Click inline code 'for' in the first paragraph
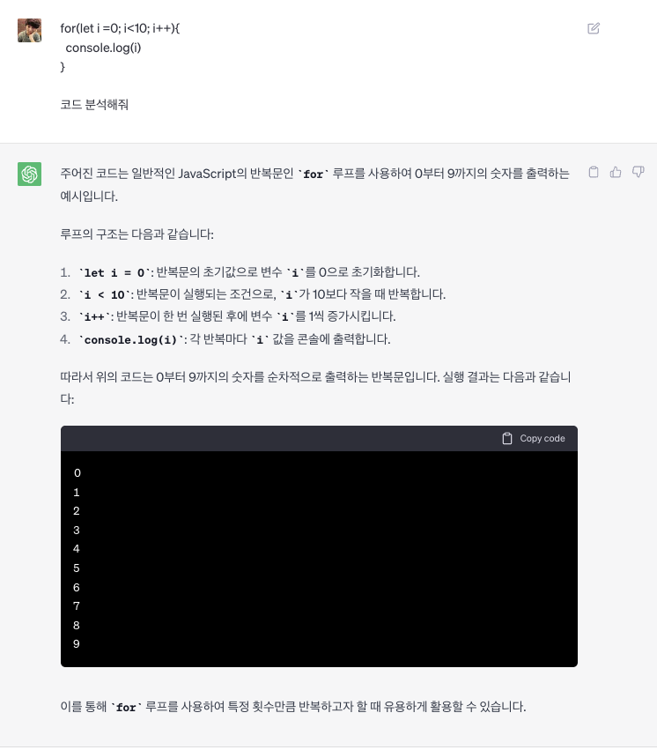The height and width of the screenshot is (750, 657). point(313,175)
